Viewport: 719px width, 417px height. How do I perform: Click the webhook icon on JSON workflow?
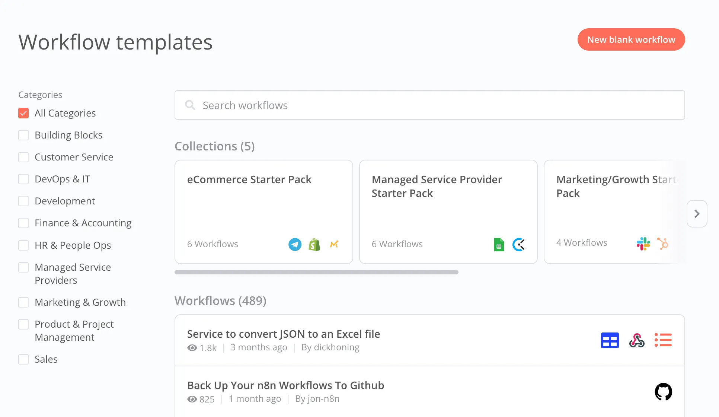coord(637,340)
